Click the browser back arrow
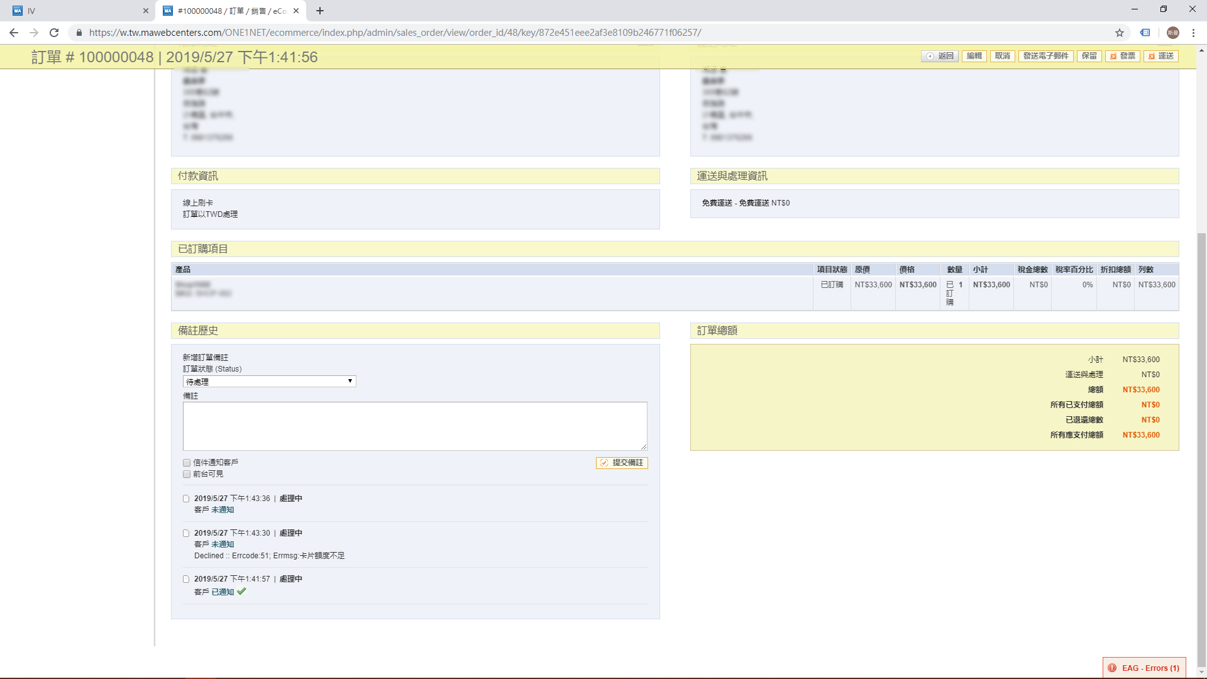The image size is (1207, 679). pyautogui.click(x=14, y=33)
